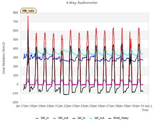Image resolution: width=164 pixels, height=123 pixels.
Task: Click the 500 y-axis tick label
Action: [x=16, y=40]
